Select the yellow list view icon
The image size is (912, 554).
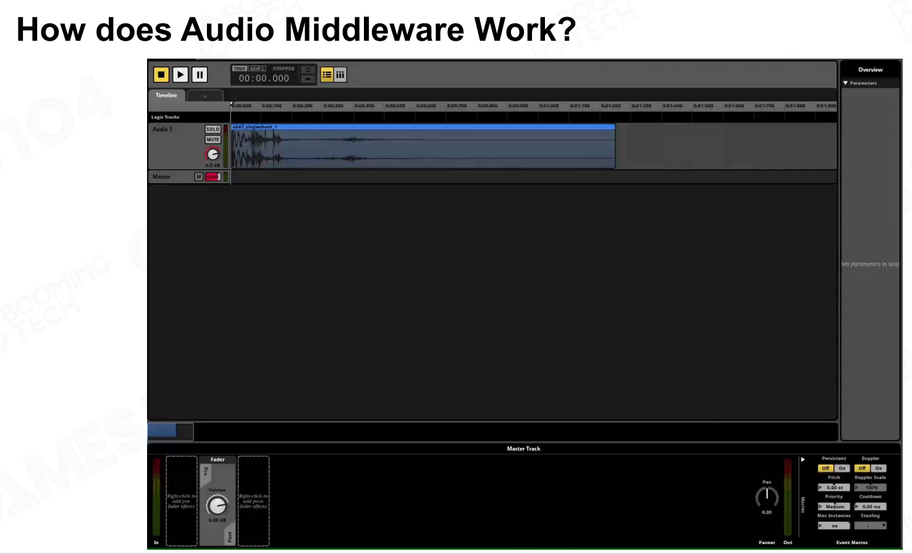tap(327, 75)
